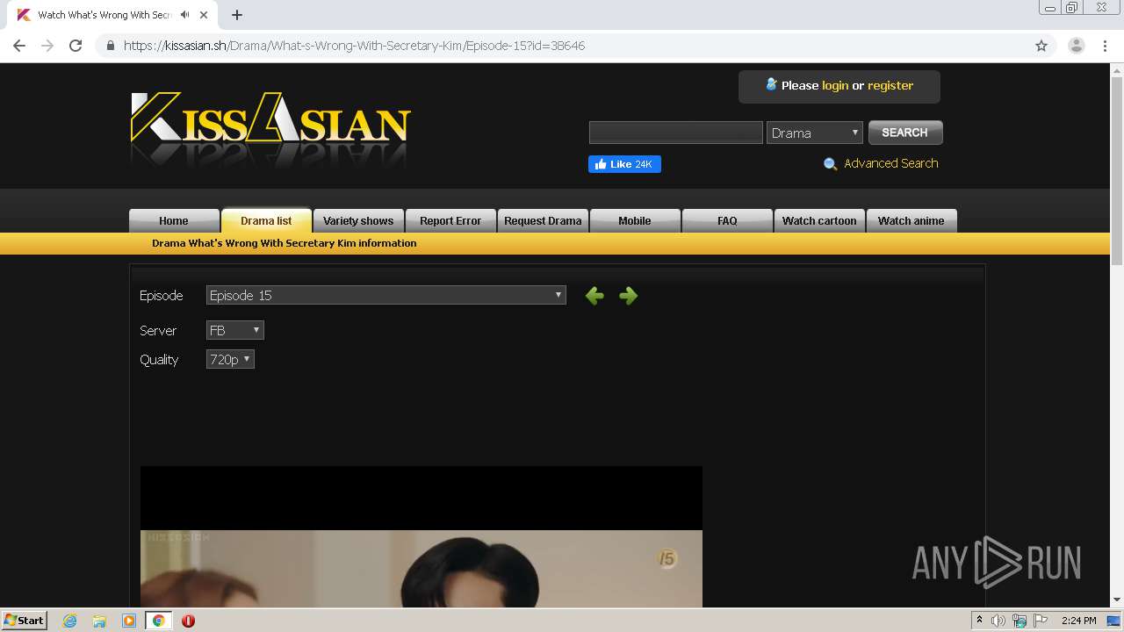The image size is (1124, 632).
Task: Open the Quality 720p dropdown
Action: click(x=230, y=359)
